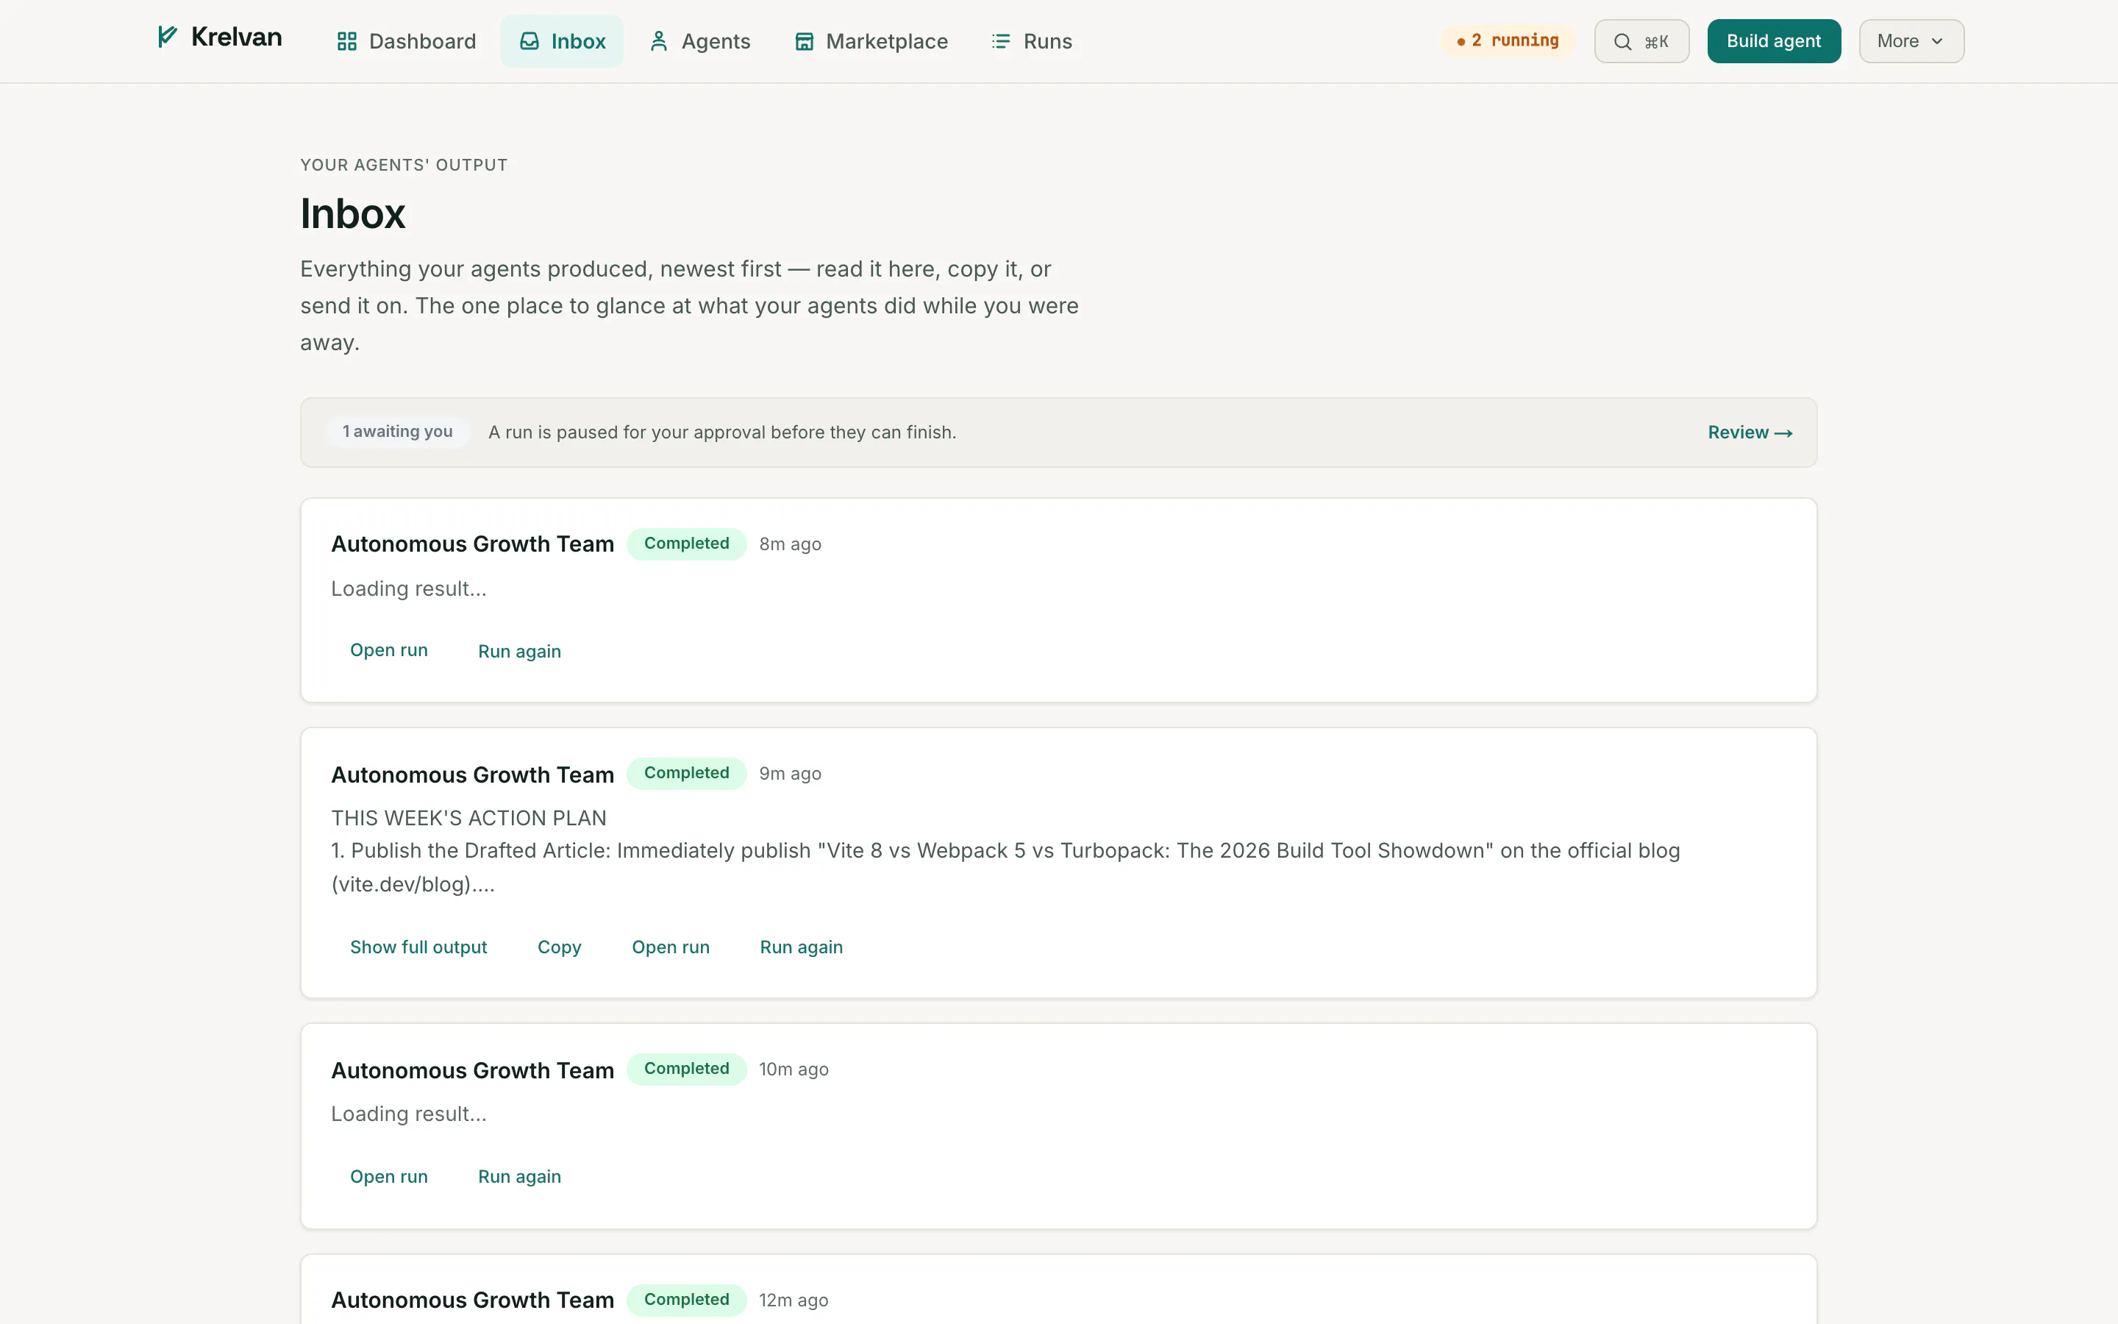Click the 1 awaiting you badge
This screenshot has width=2118, height=1324.
397,432
